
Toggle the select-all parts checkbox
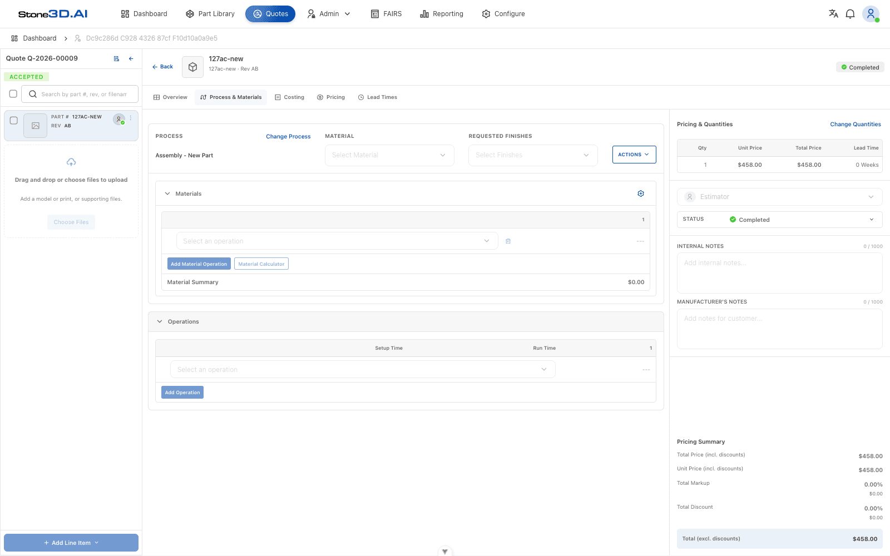[x=13, y=94]
